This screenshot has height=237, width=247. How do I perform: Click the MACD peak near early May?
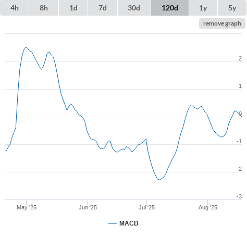[x=26, y=47]
